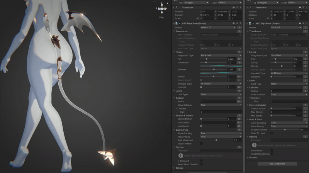The height and width of the screenshot is (173, 309).
Task: Open Allow Collision dropdown in left inspector
Action: coord(221,105)
